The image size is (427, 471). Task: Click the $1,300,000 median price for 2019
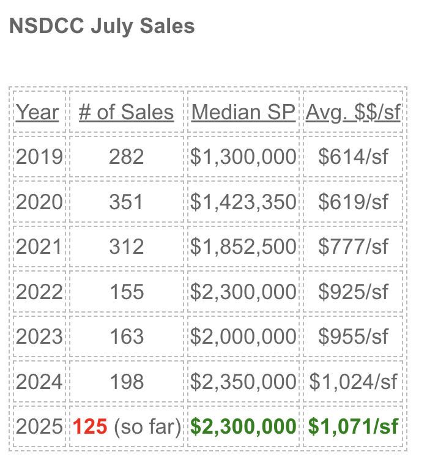[243, 157]
